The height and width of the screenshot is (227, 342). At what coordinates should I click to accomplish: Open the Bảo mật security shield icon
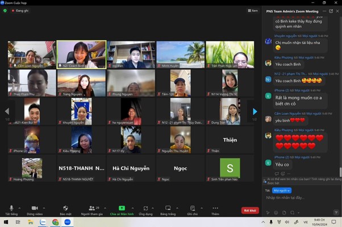[x=65, y=208]
